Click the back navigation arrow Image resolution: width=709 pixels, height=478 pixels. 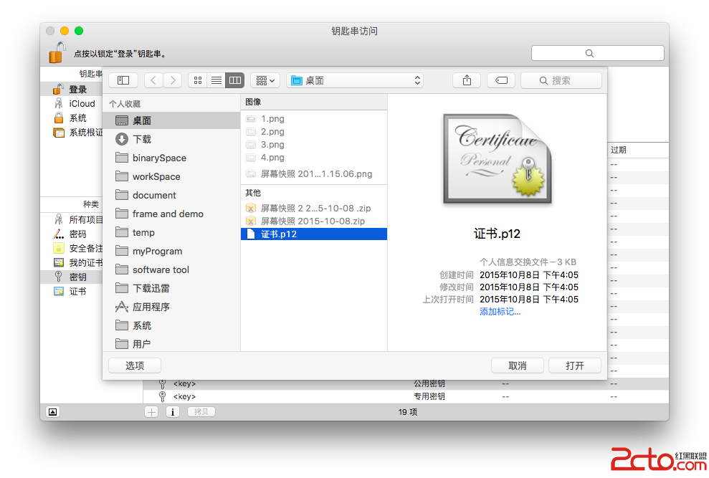pyautogui.click(x=153, y=80)
